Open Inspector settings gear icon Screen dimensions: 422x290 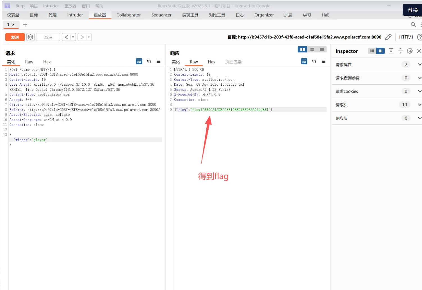point(410,51)
